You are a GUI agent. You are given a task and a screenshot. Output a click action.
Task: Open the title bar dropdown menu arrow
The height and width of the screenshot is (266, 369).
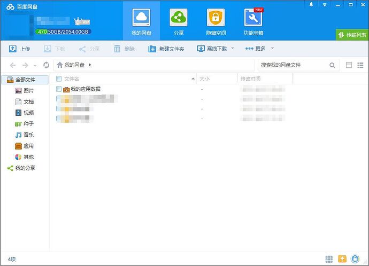[325, 4]
